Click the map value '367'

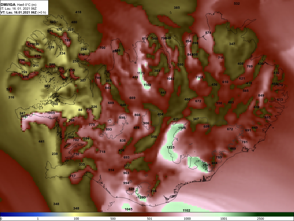pyautogui.click(x=196, y=119)
